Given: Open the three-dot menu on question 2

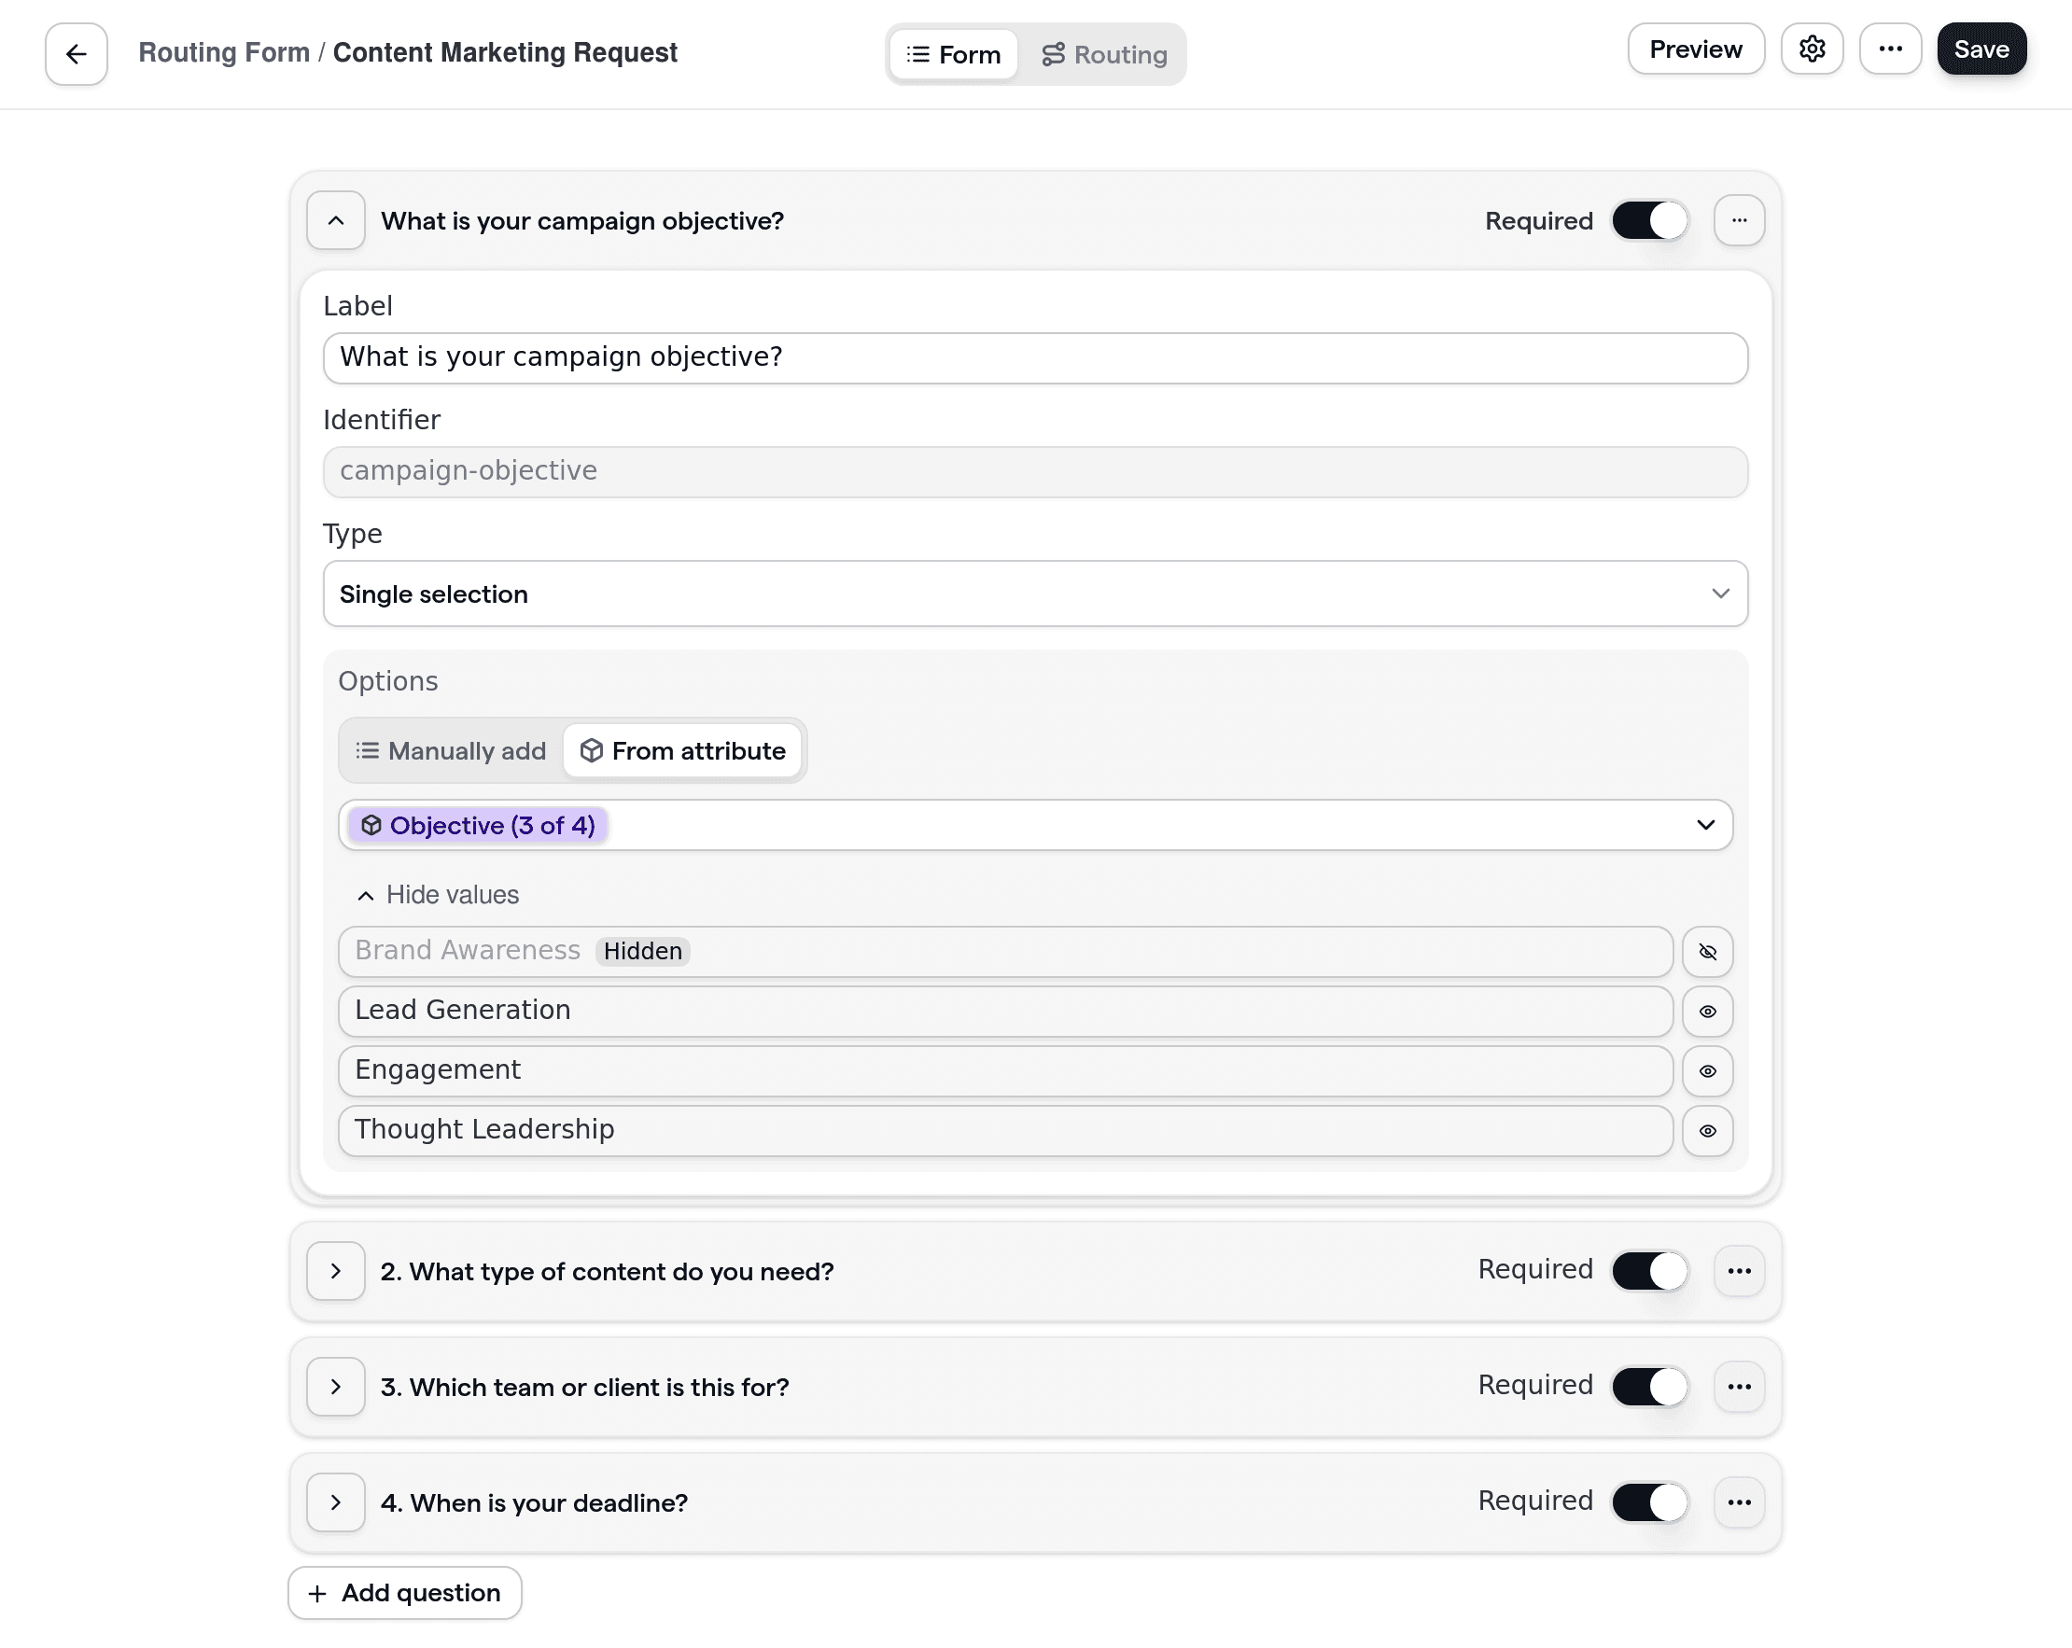Looking at the screenshot, I should [x=1740, y=1270].
